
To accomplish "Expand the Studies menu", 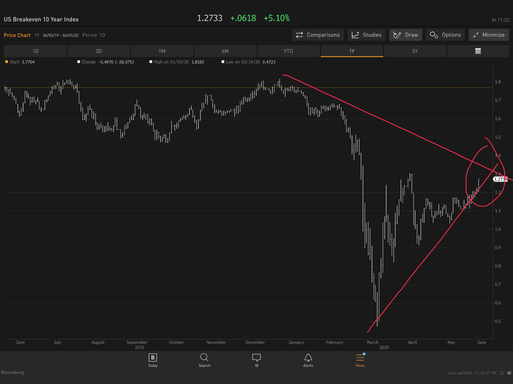I will (x=367, y=35).
